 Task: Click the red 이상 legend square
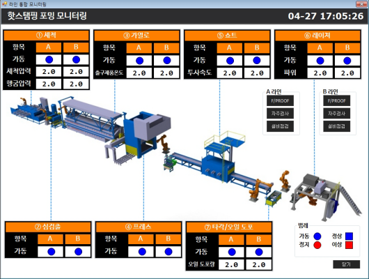[x=349, y=245]
